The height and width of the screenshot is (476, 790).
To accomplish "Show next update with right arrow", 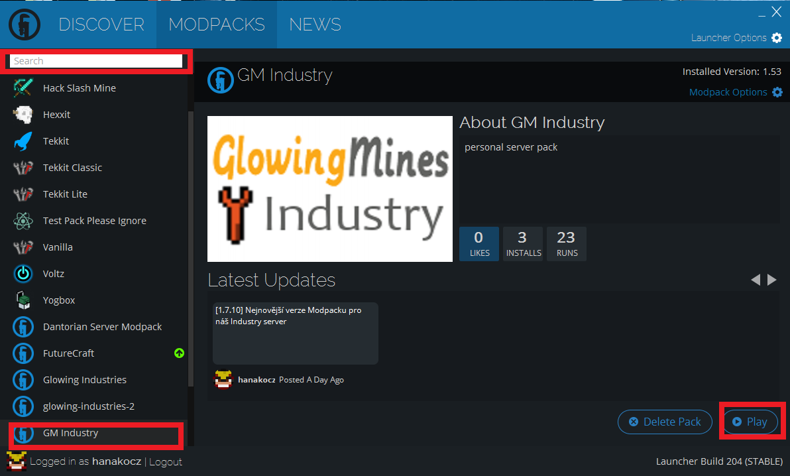I will click(x=772, y=280).
